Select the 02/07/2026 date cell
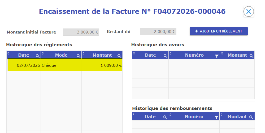 click(x=24, y=65)
